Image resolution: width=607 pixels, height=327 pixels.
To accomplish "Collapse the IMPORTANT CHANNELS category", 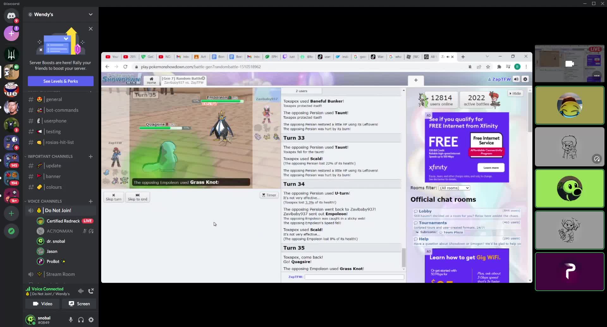I will pyautogui.click(x=50, y=156).
